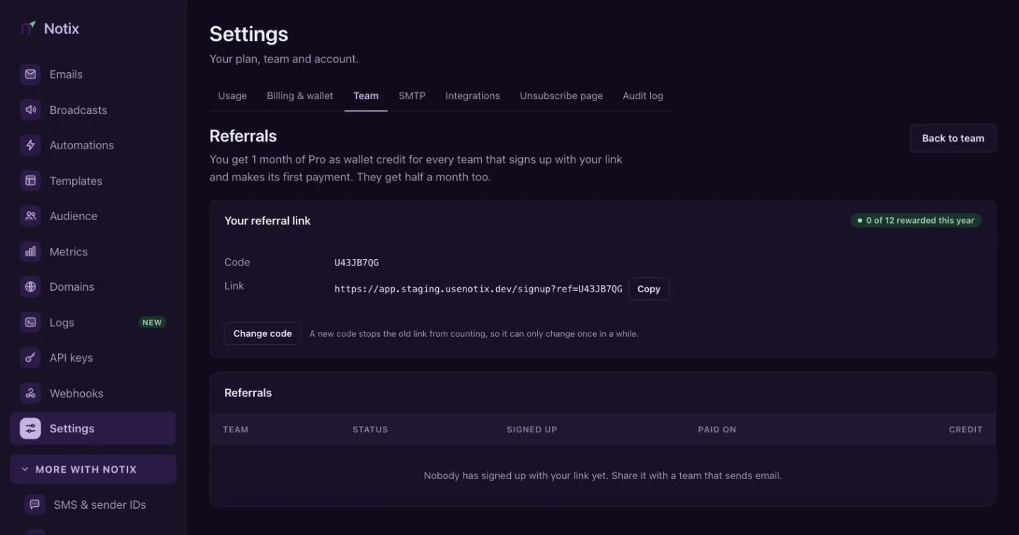The width and height of the screenshot is (1019, 535).
Task: Click the Signed Up column header
Action: [532, 430]
